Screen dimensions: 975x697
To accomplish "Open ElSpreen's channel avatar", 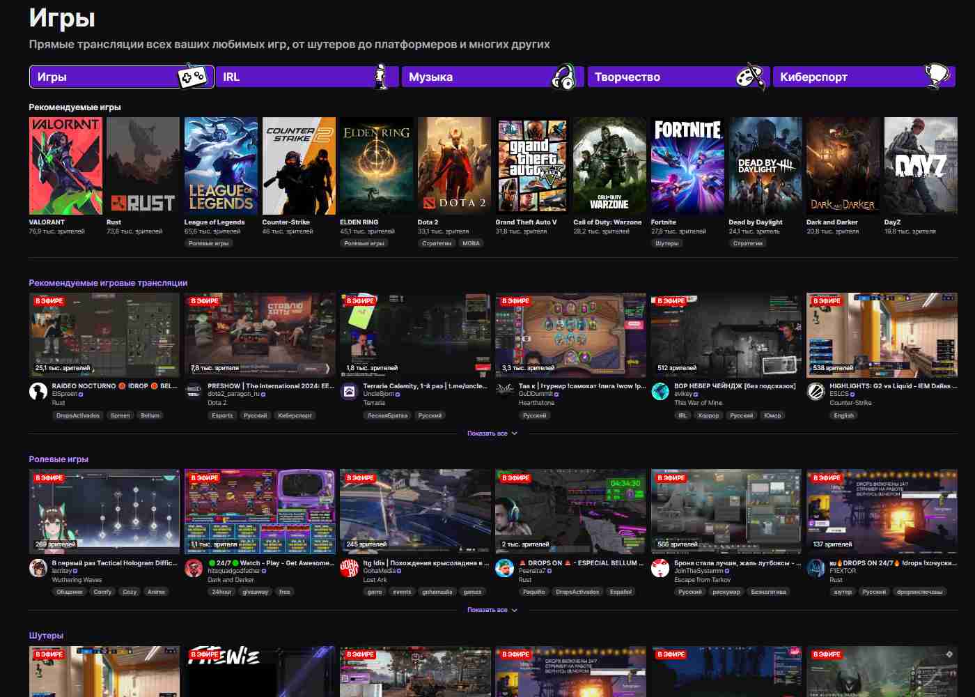I will point(38,392).
